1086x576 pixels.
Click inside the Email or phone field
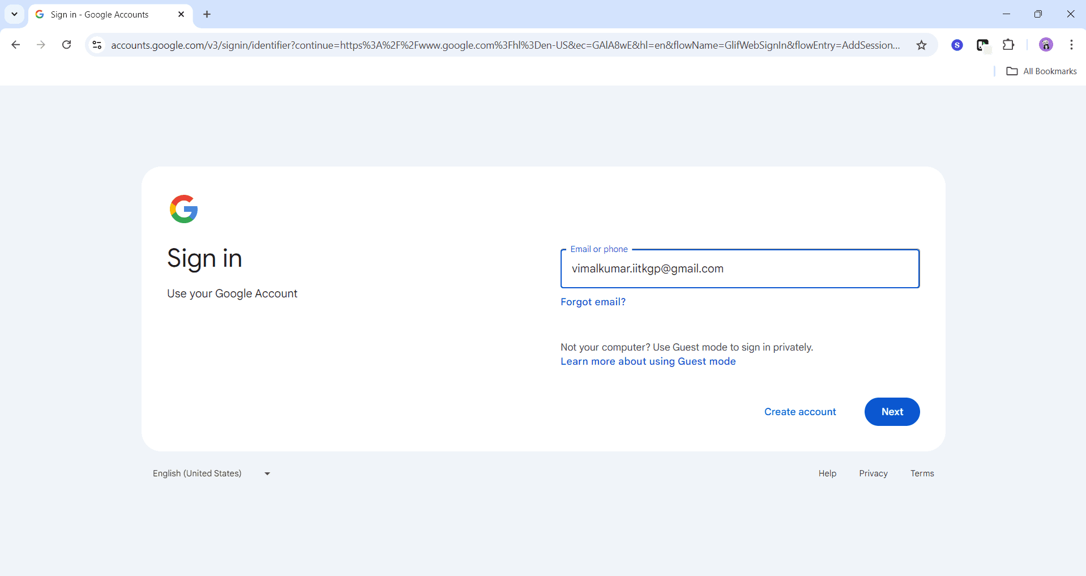739,268
